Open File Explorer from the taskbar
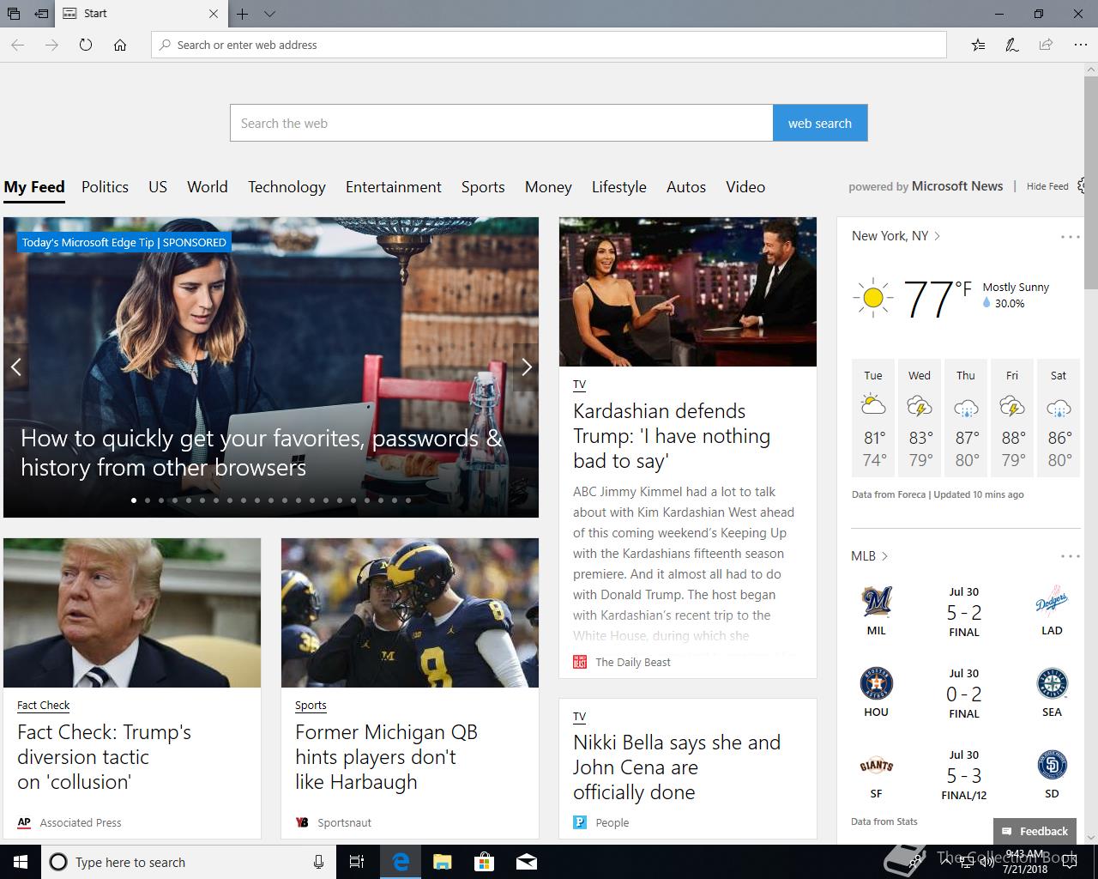The width and height of the screenshot is (1098, 879). tap(442, 862)
